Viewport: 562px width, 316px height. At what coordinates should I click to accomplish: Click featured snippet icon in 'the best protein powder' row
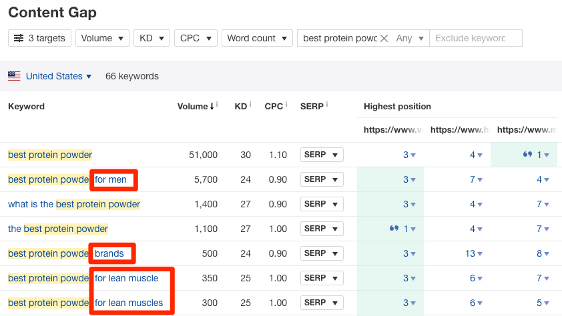tap(394, 229)
